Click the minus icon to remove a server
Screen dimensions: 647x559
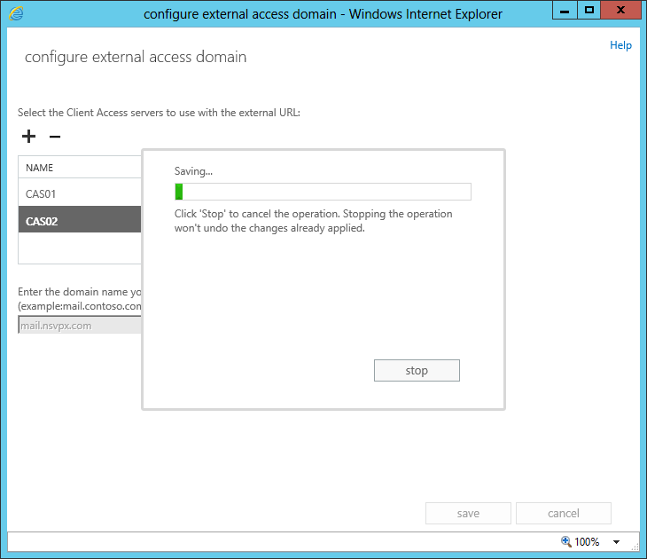click(x=55, y=137)
